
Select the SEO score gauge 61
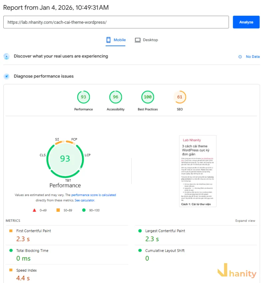[x=180, y=97]
